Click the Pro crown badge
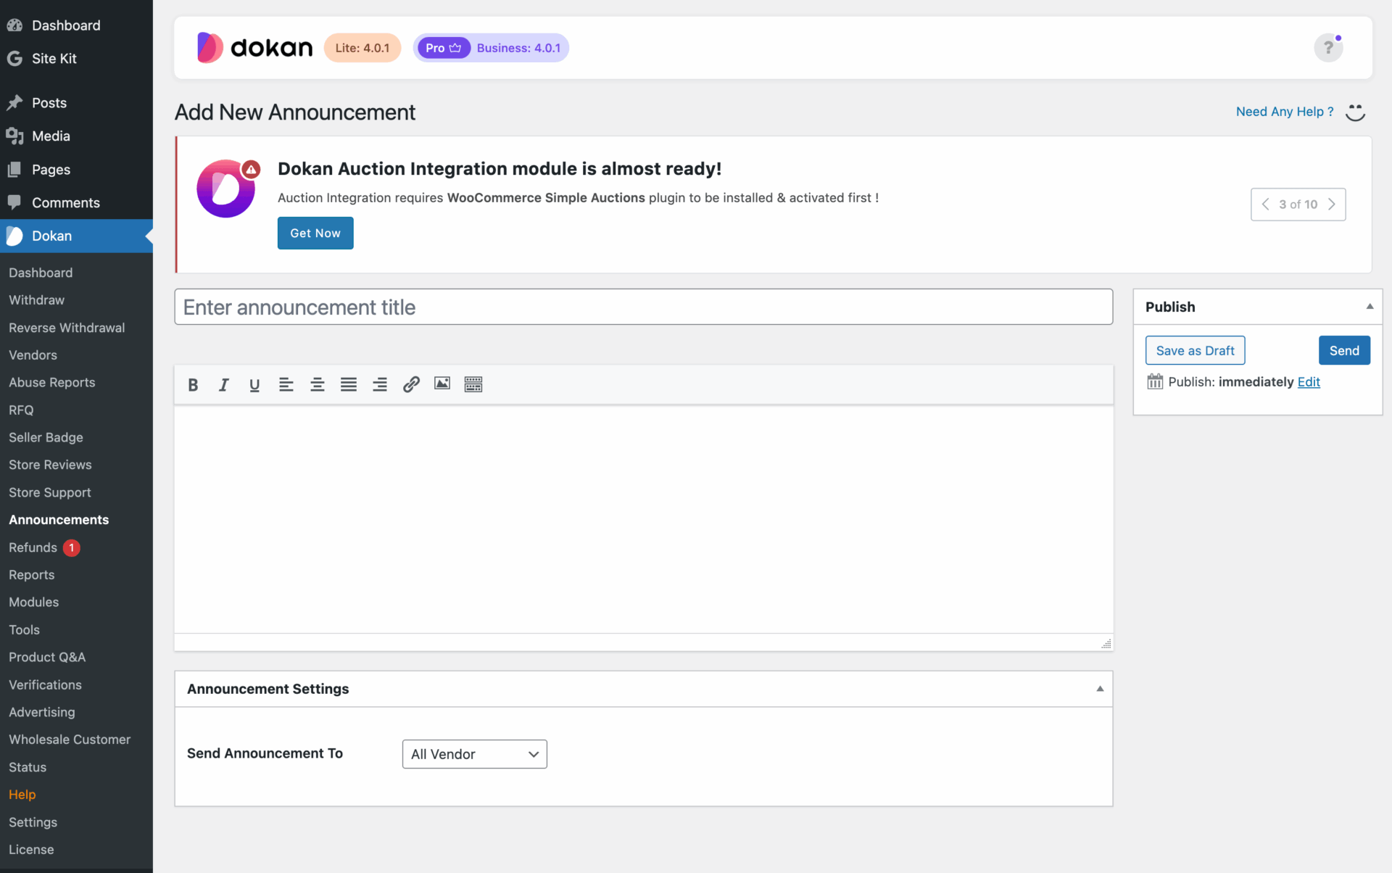Screen dimensions: 1392x873 pyautogui.click(x=444, y=48)
